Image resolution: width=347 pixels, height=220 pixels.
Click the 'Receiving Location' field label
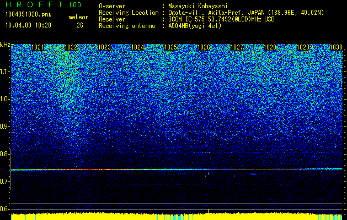[129, 13]
